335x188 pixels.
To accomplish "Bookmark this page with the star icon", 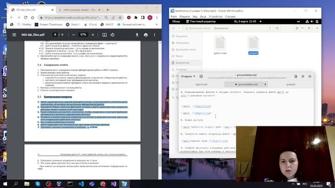I will (x=120, y=17).
